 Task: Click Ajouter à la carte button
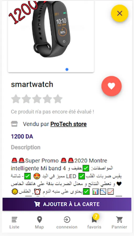[67, 204]
